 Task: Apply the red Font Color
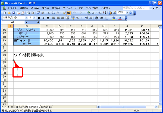[120, 18]
